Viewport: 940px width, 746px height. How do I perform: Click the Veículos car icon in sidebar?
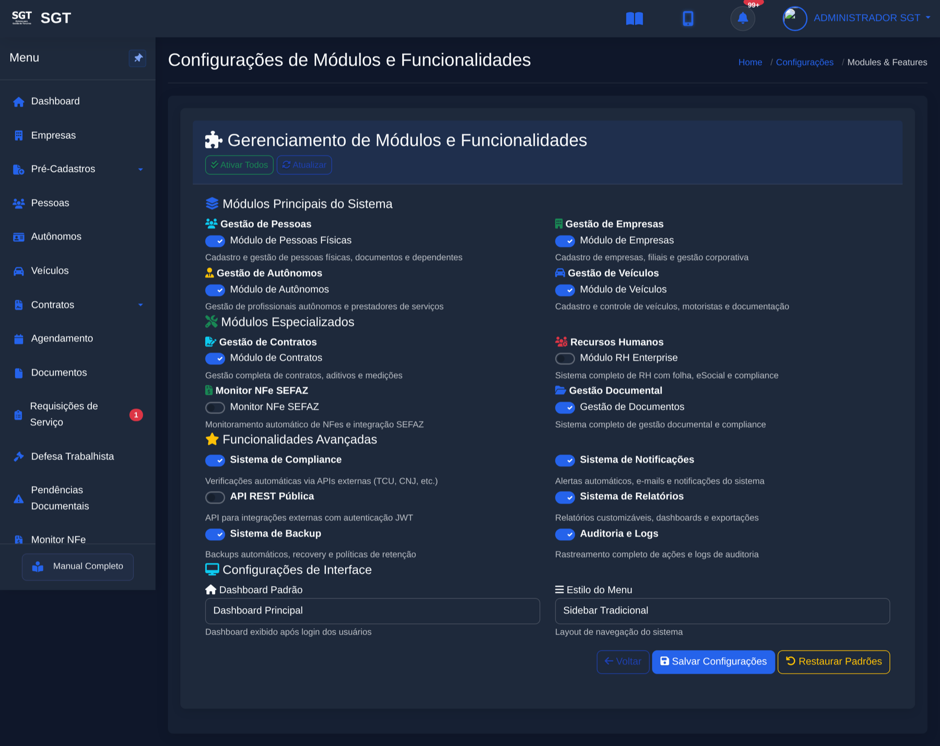click(x=19, y=271)
